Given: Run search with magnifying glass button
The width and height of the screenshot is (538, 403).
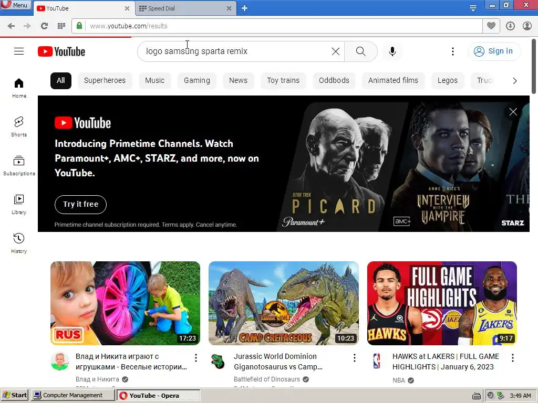Looking at the screenshot, I should click(360, 51).
